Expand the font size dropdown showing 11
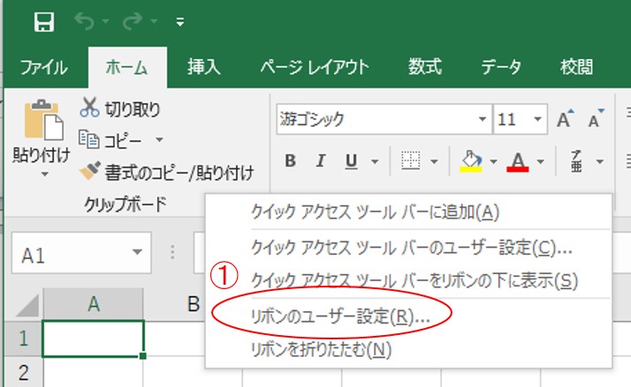Image resolution: width=631 pixels, height=387 pixels. 538,120
